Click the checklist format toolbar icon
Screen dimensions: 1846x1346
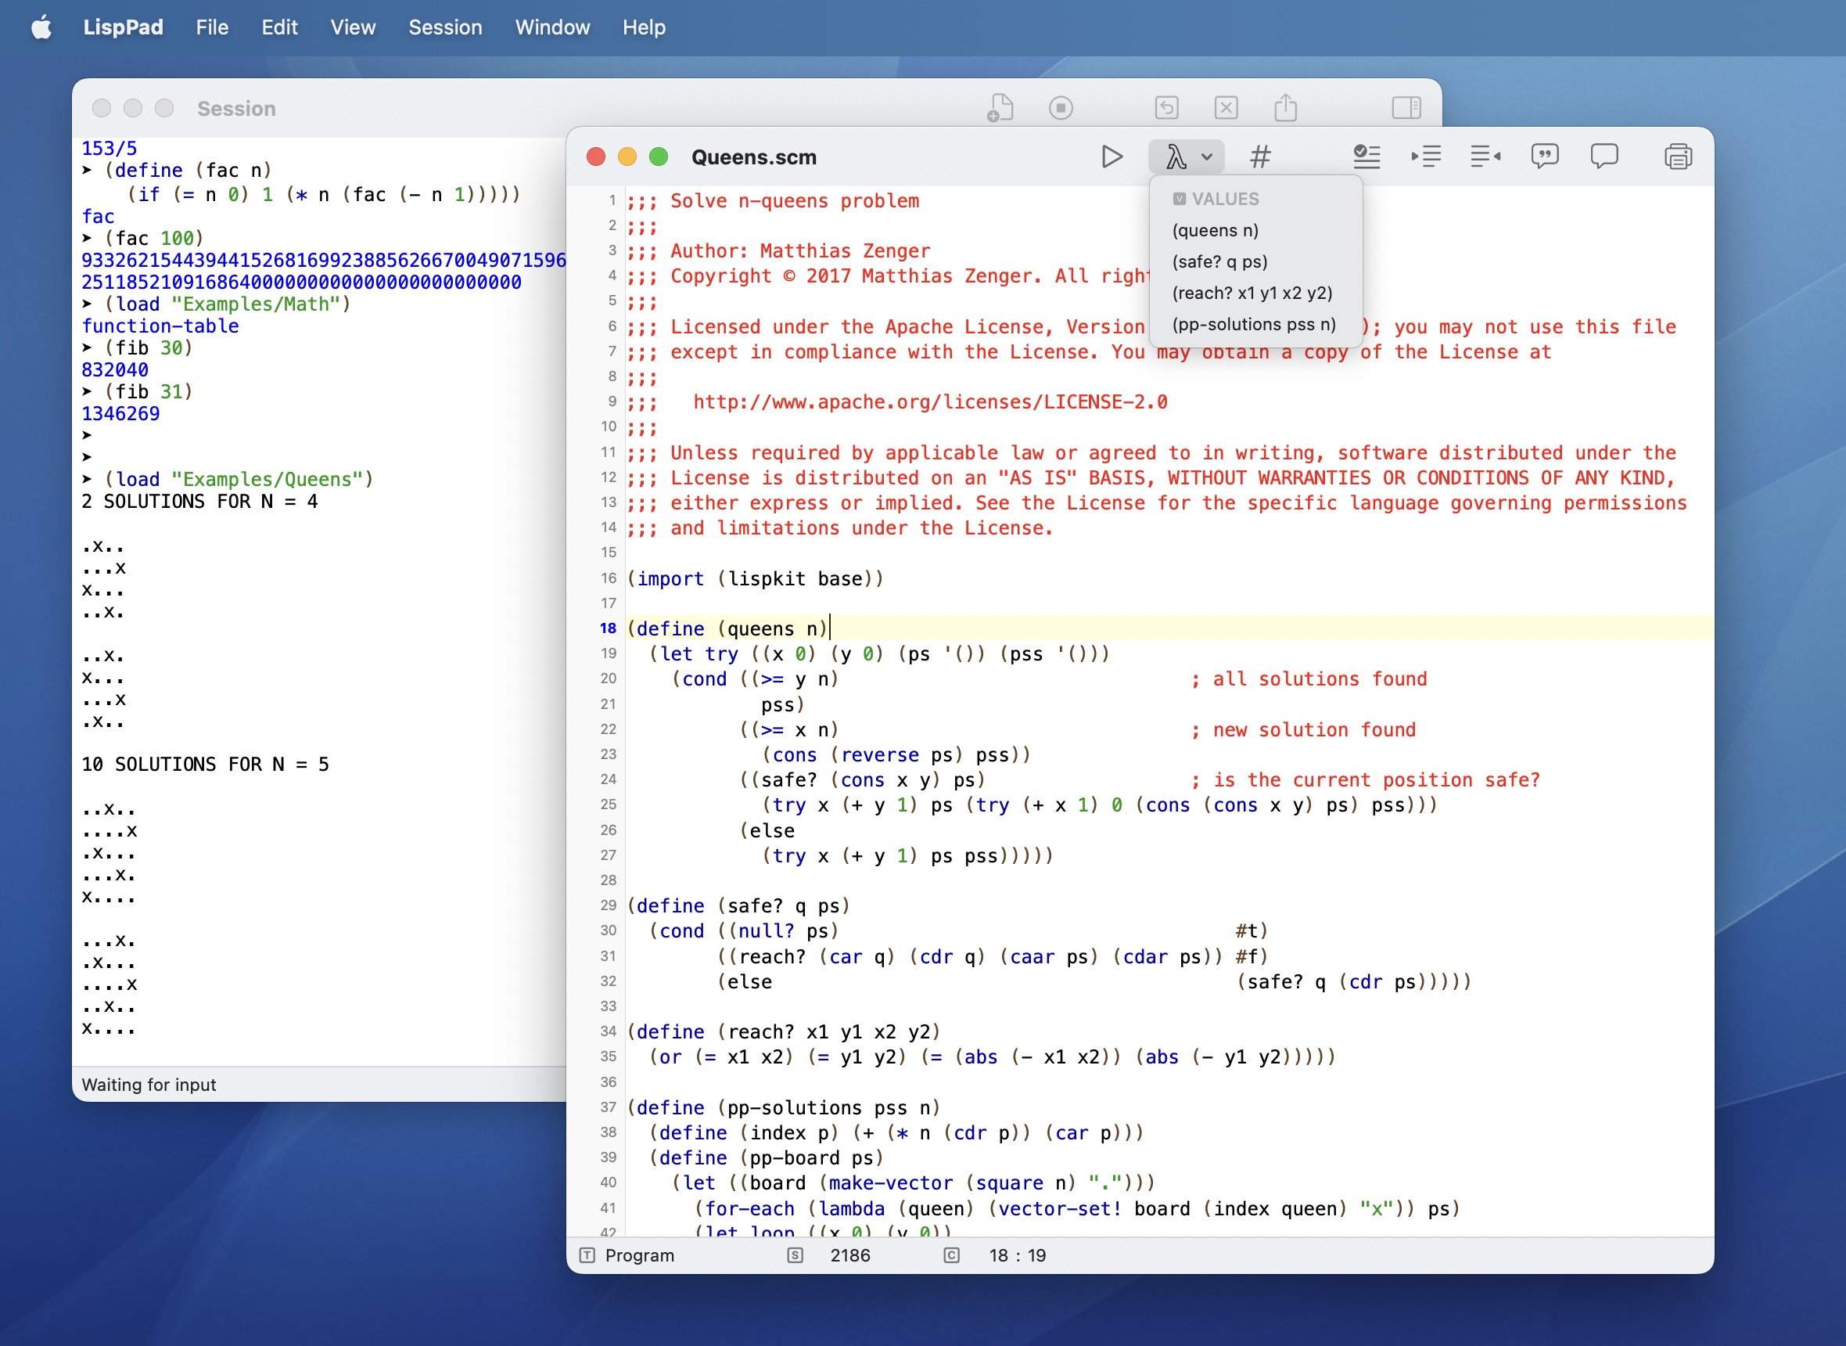tap(1367, 157)
